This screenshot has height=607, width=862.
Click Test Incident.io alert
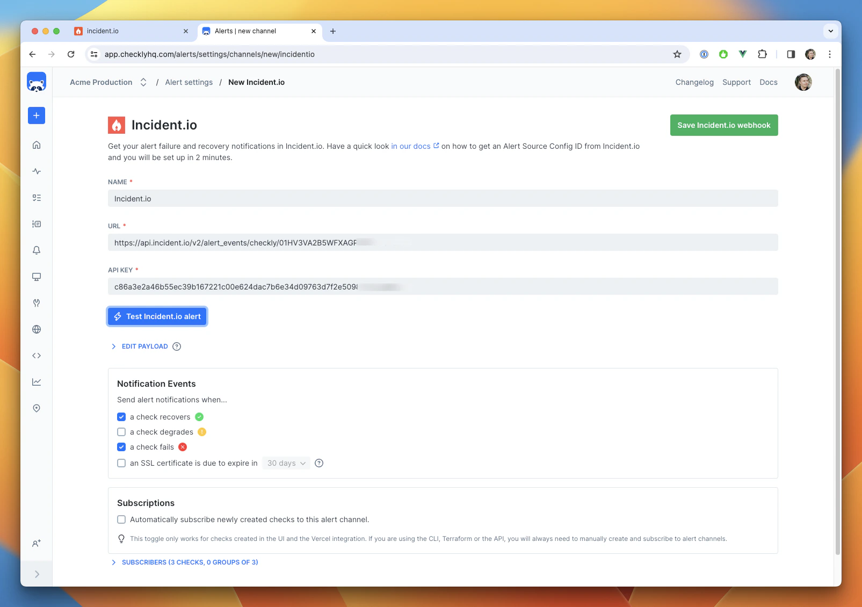(157, 316)
